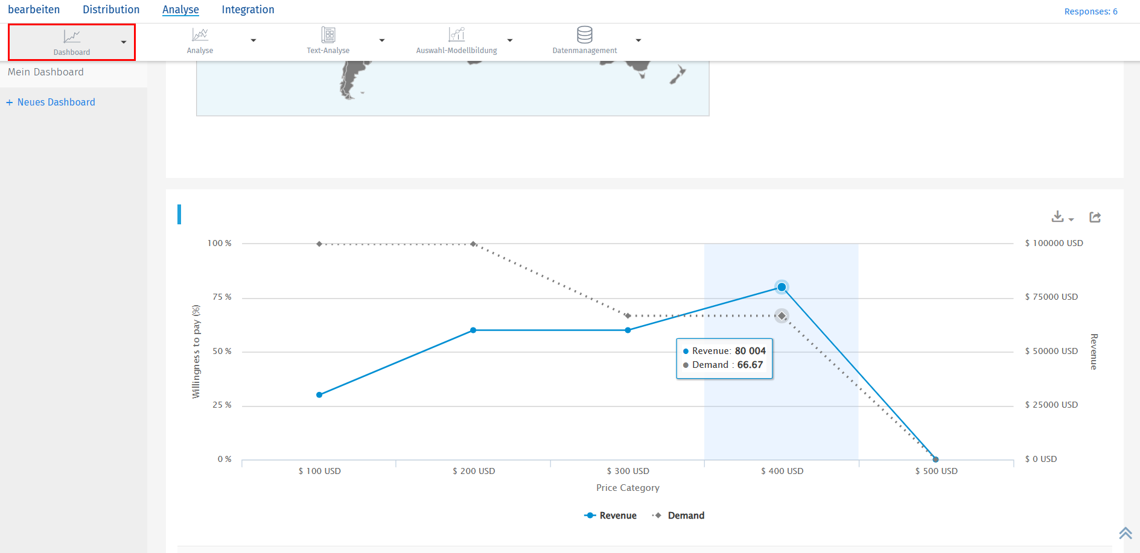1140x553 pixels.
Task: Click the Revenue data point at $200 USD
Action: click(473, 330)
